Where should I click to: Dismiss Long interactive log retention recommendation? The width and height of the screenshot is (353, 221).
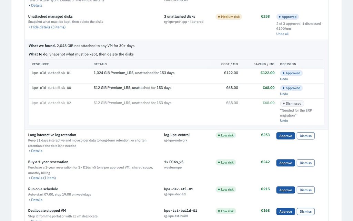coord(305,136)
